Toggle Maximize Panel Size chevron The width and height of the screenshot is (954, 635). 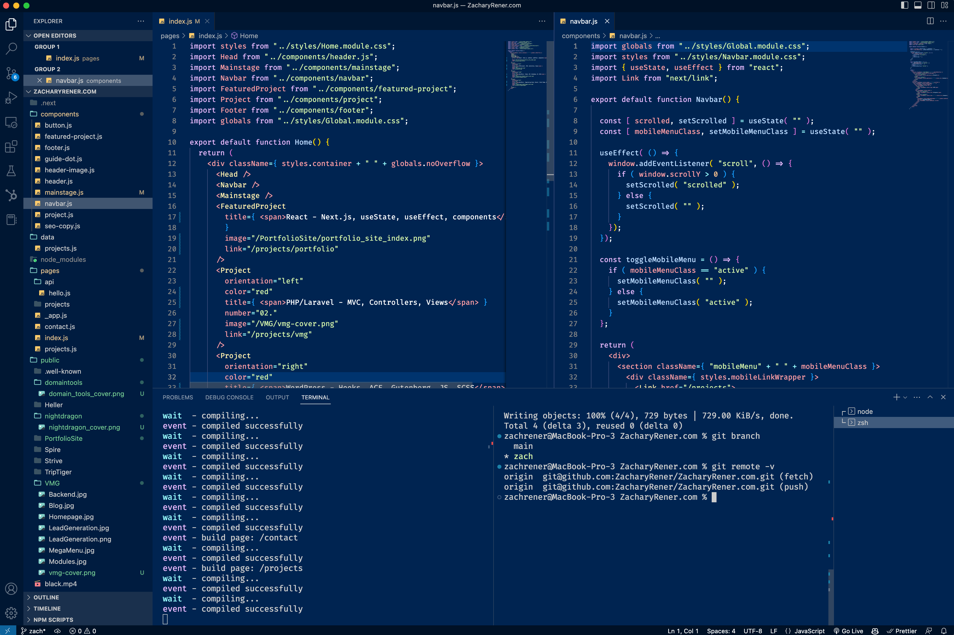point(930,397)
